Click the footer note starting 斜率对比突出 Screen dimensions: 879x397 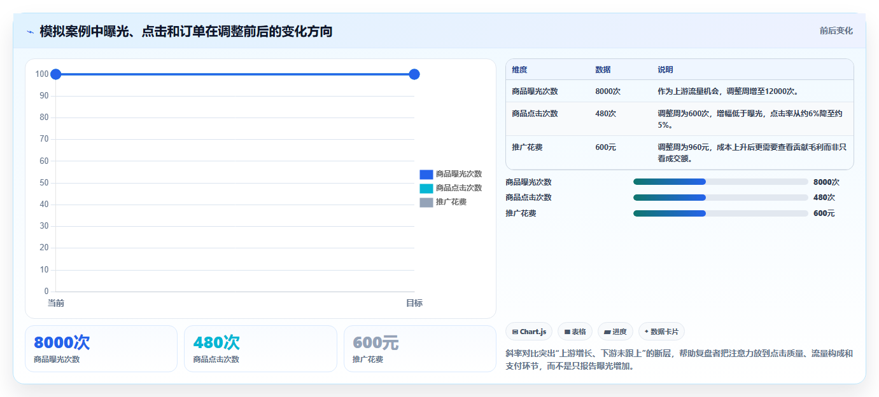pos(679,360)
